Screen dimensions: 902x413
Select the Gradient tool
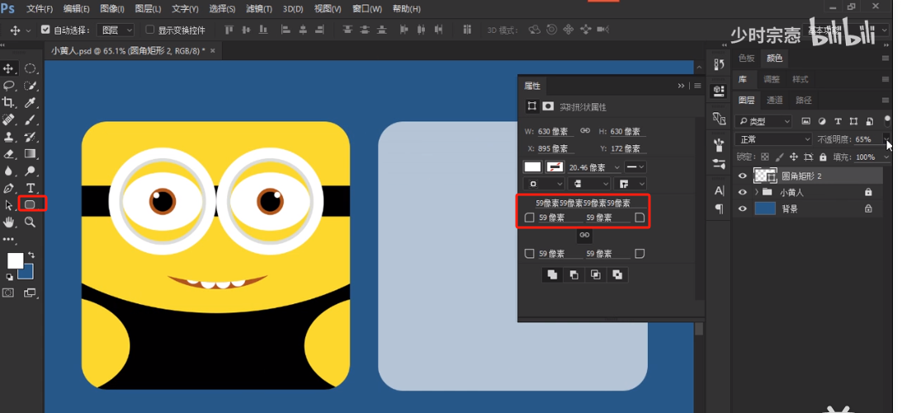point(30,153)
